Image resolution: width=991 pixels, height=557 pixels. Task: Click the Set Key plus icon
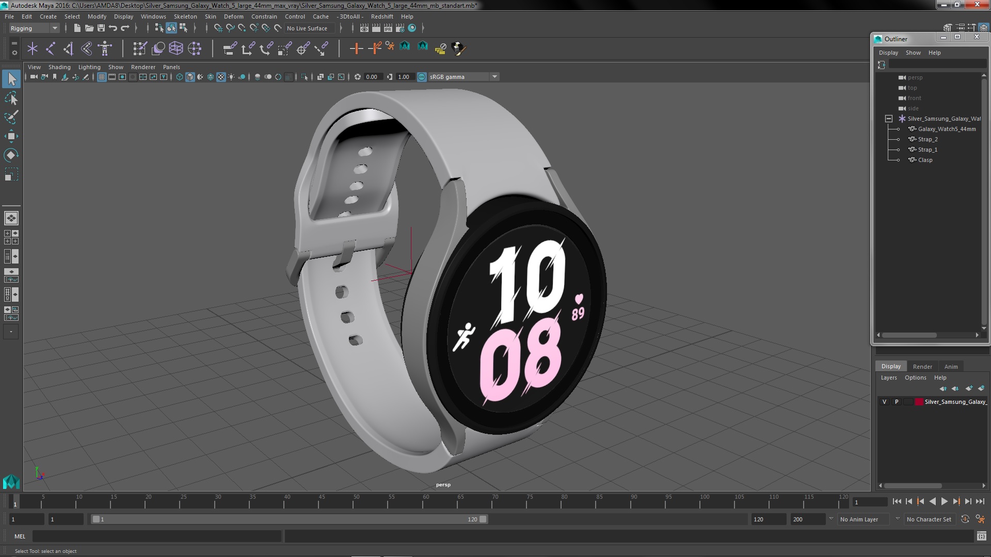[x=356, y=48]
